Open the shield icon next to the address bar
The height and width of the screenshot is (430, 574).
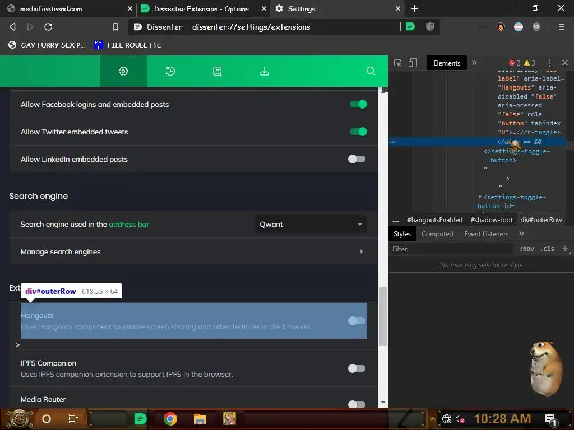pos(430,26)
